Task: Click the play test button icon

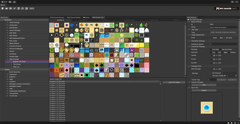Action: [22, 8]
